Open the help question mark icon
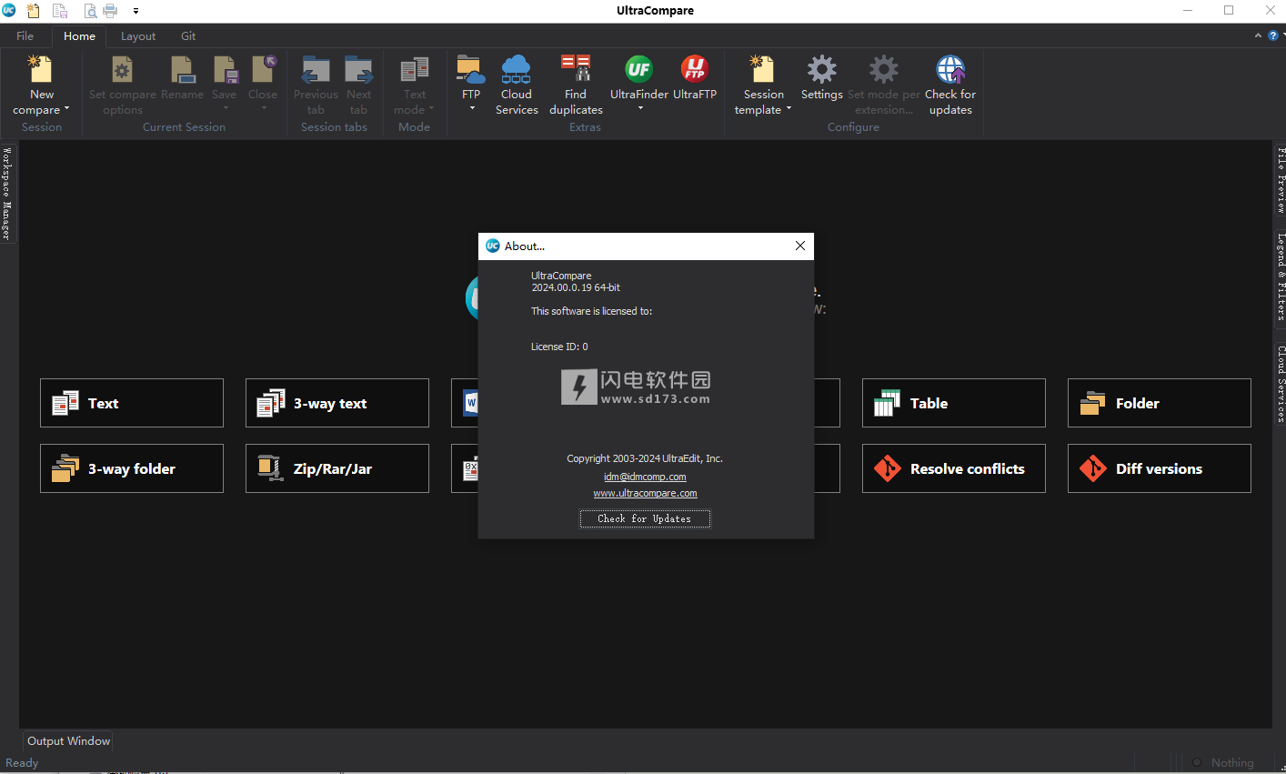The width and height of the screenshot is (1286, 774). (1272, 36)
